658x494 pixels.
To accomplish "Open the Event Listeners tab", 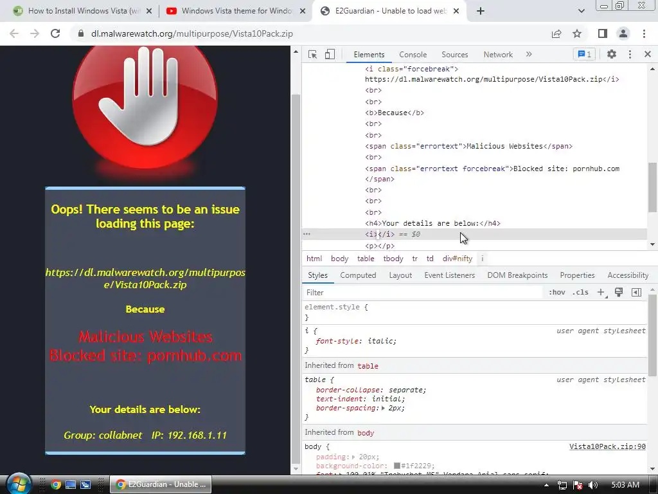I will 449,275.
